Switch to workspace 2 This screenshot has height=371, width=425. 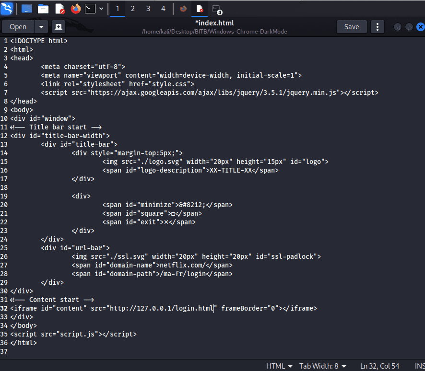(132, 9)
